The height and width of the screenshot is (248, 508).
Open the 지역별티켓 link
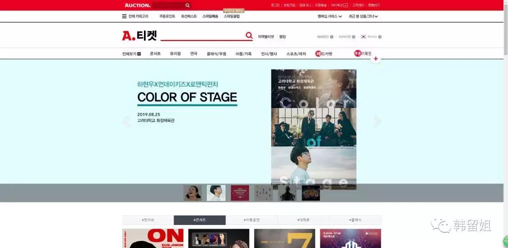[x=266, y=37]
